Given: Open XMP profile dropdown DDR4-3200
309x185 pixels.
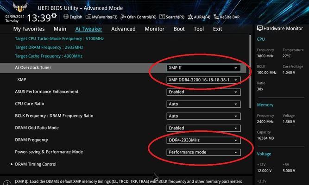Looking at the screenshot, I should click(x=203, y=80).
